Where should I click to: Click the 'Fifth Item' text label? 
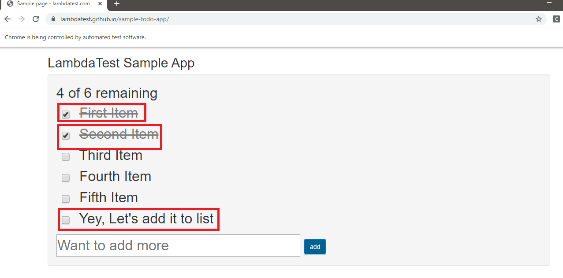coord(108,197)
